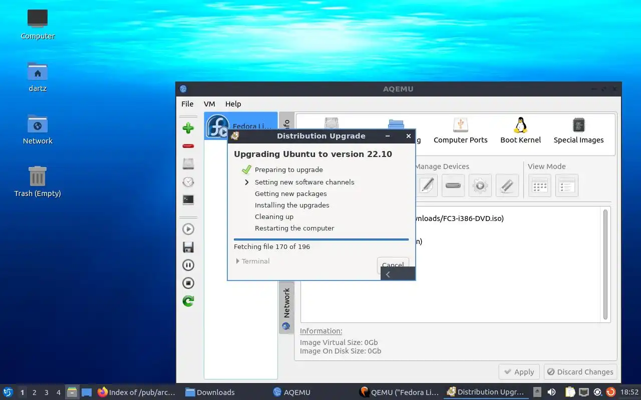
Task: Open the dartz home folder icon
Action: click(x=38, y=76)
